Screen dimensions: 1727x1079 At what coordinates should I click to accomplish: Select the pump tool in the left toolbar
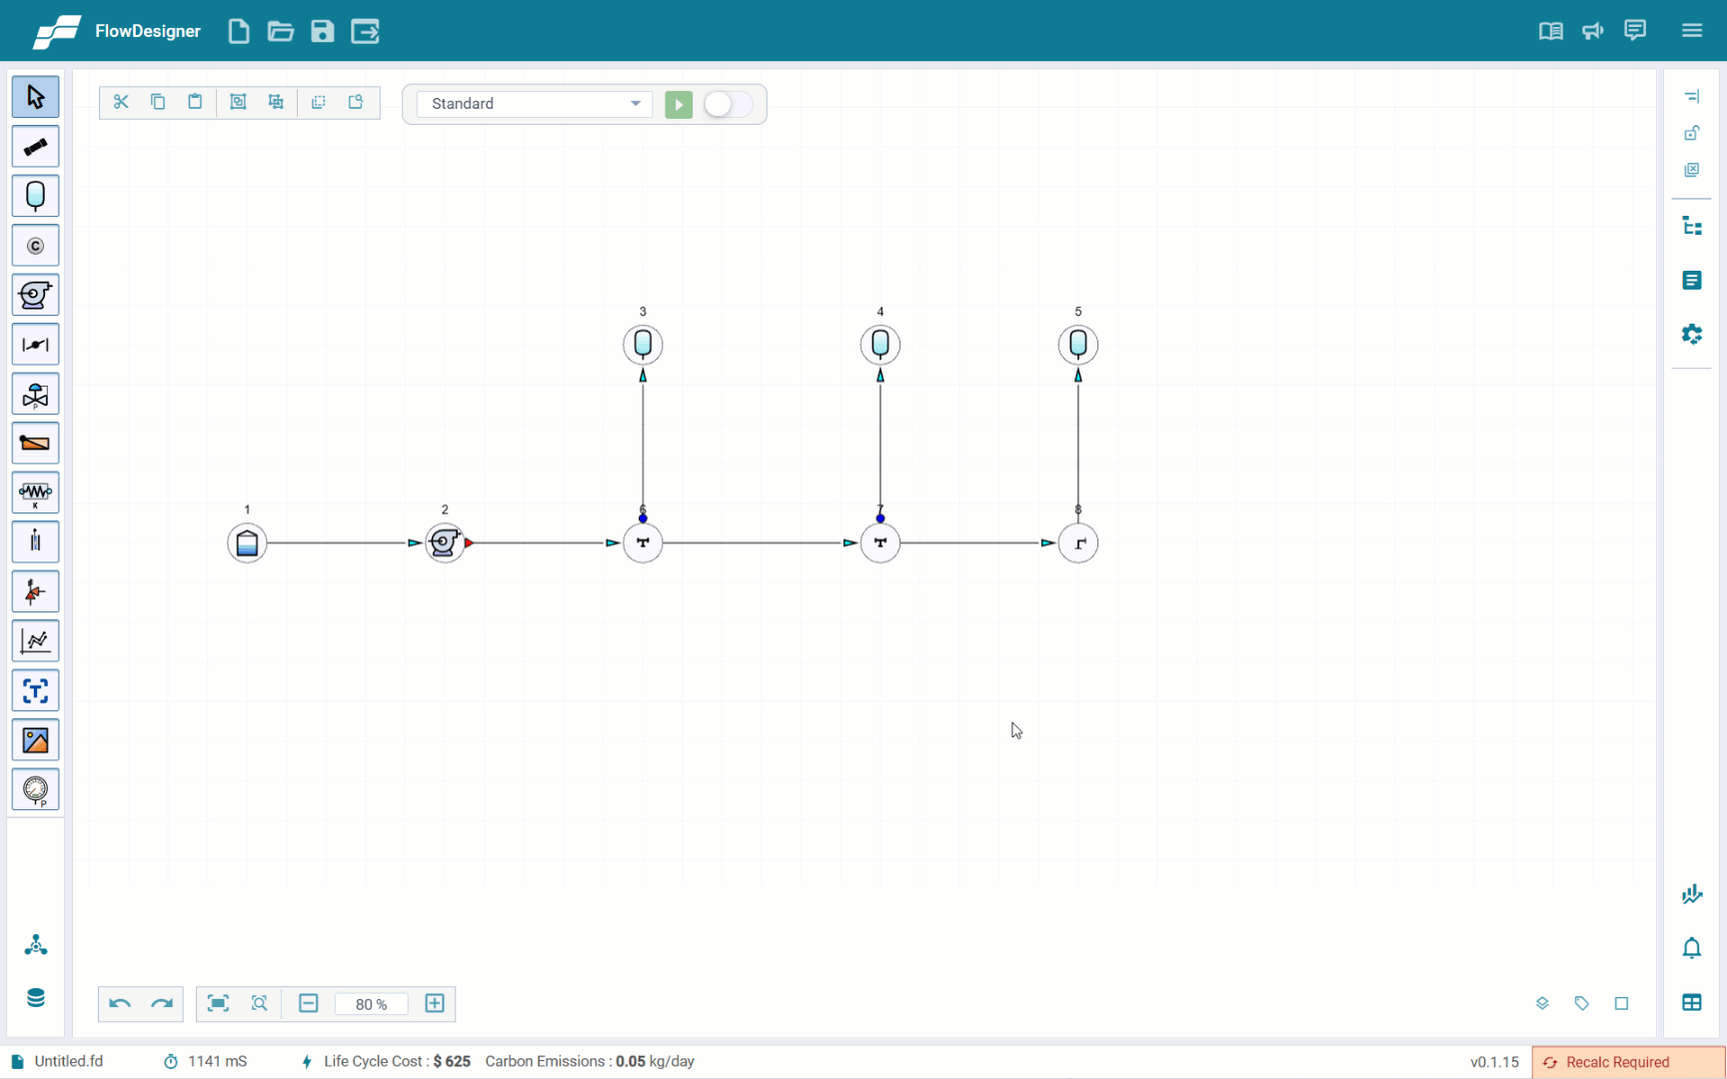tap(35, 295)
